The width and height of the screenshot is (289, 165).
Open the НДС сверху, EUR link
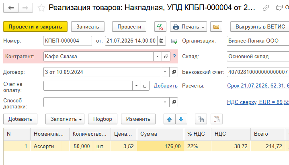[258, 102]
